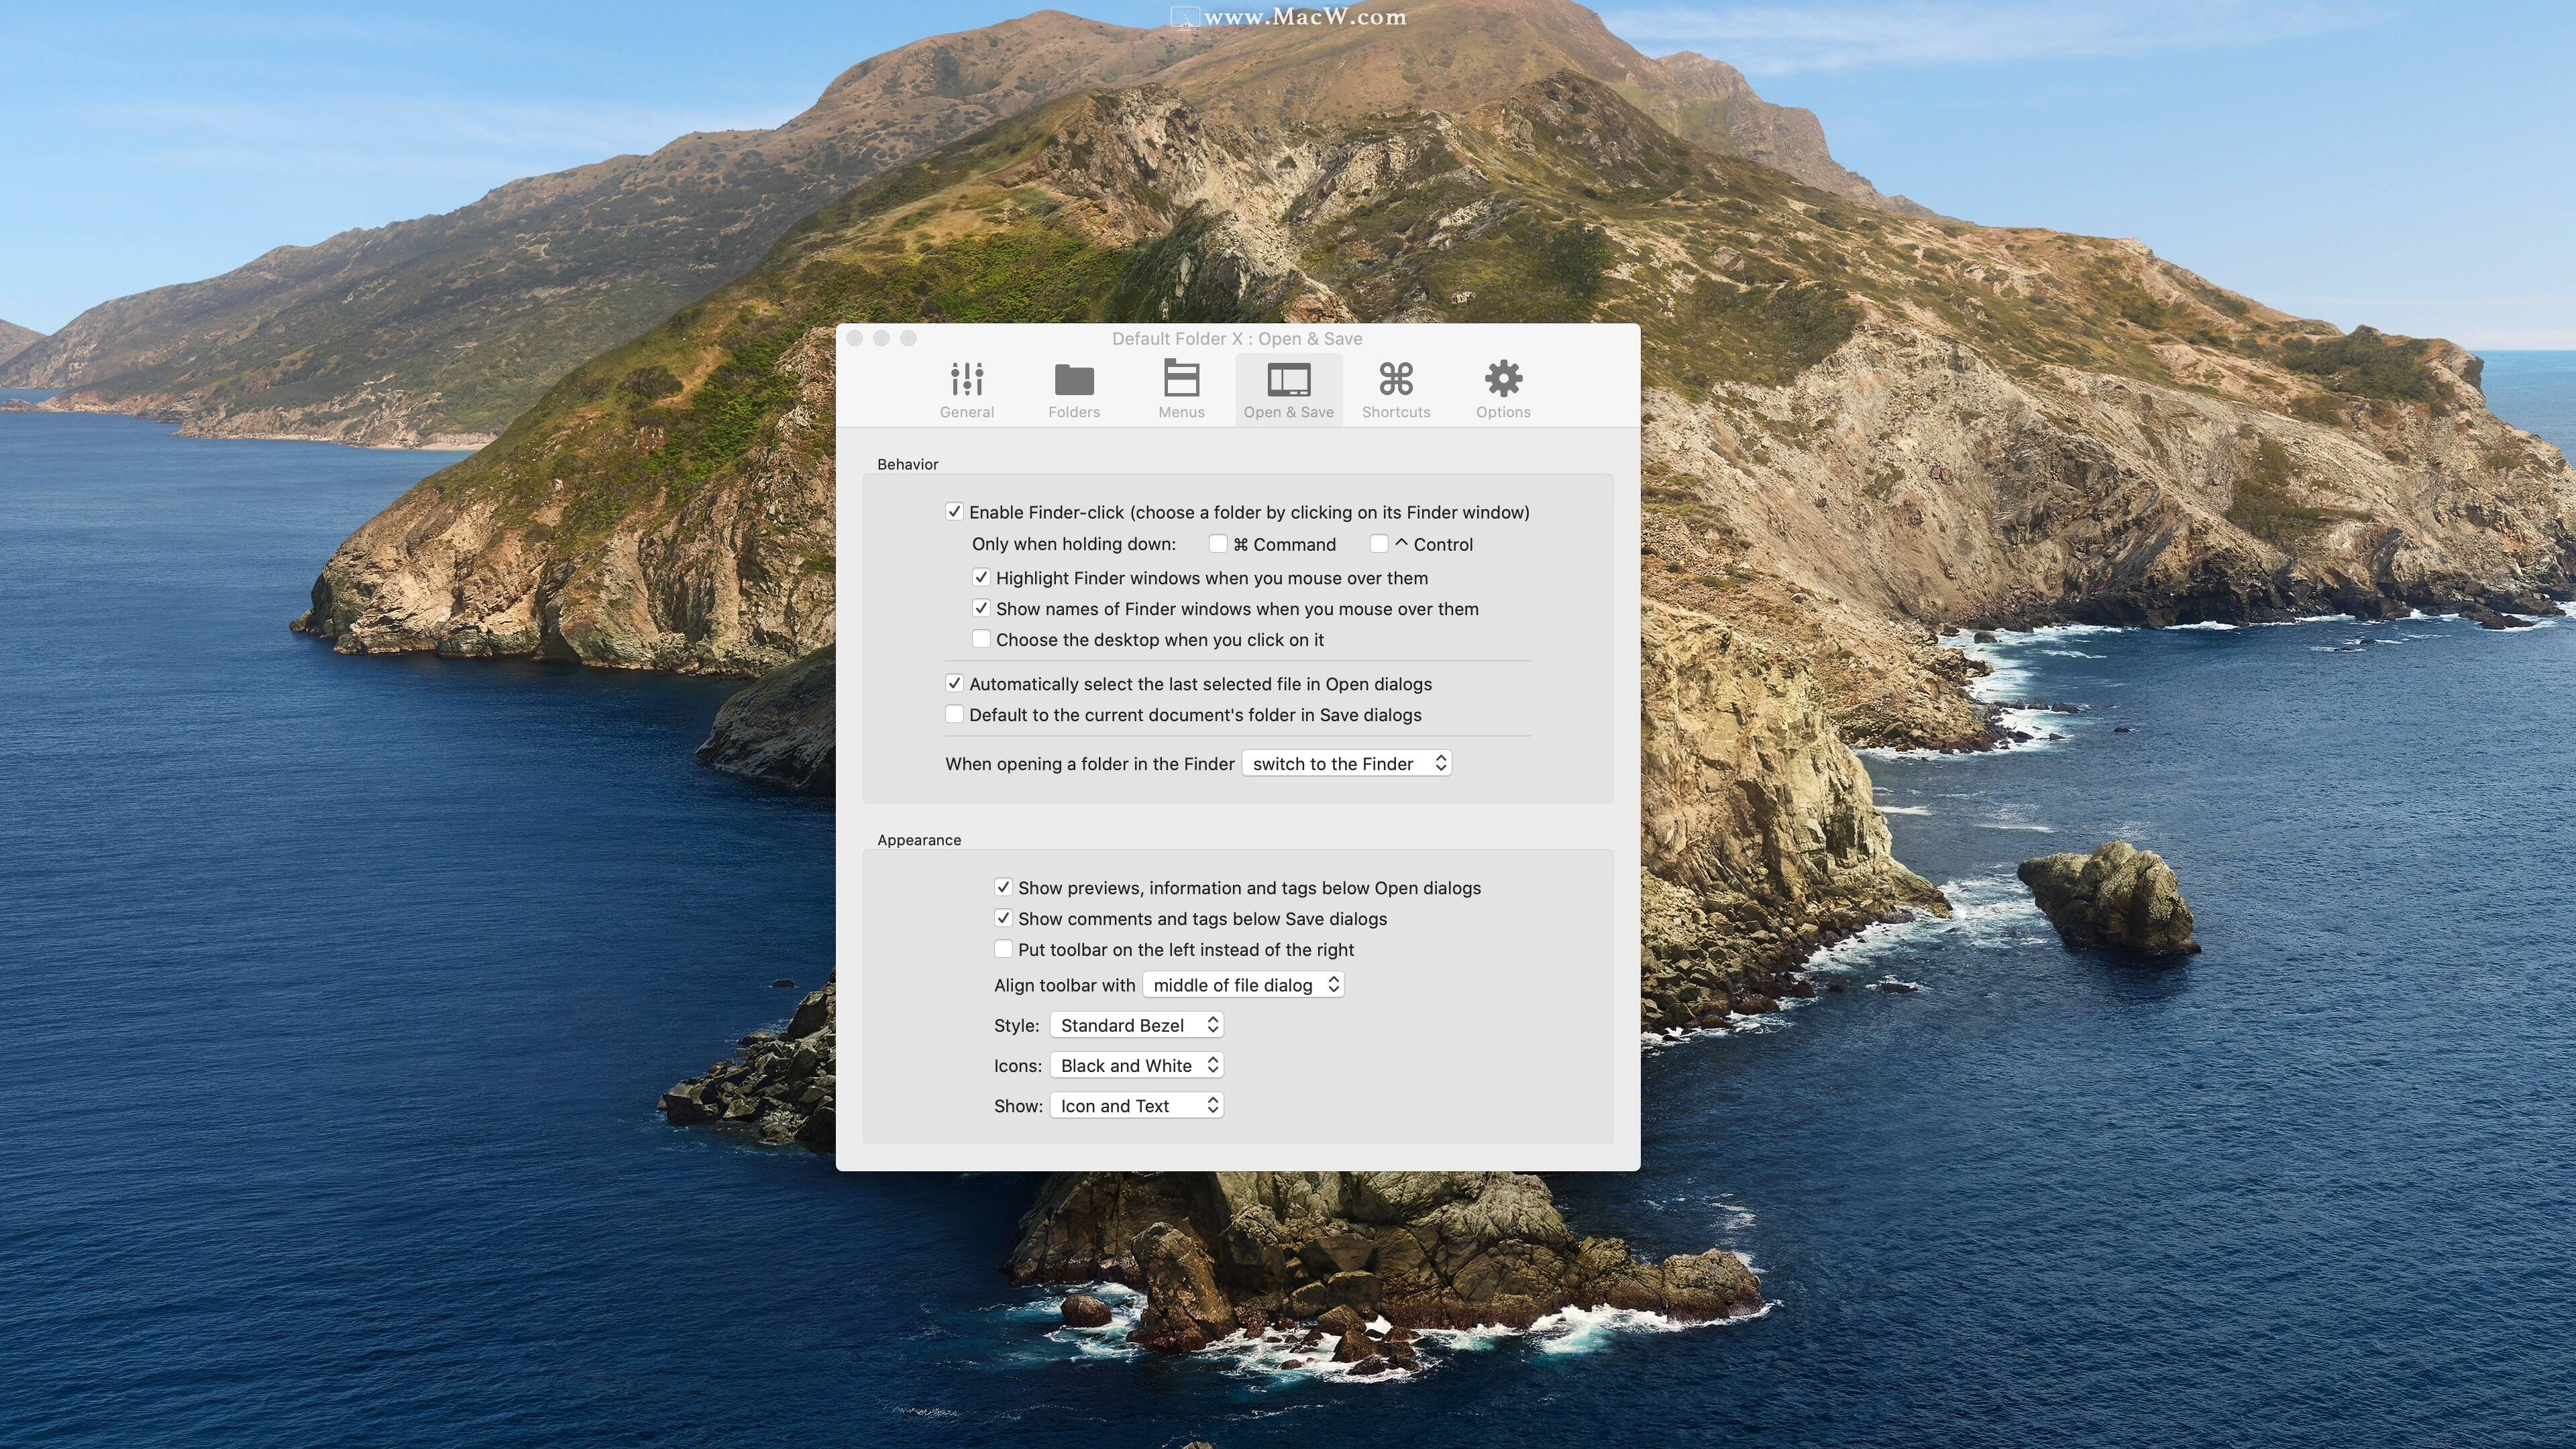Check the Command modifier checkbox
Screen dimensions: 2576x1449
coord(1218,544)
